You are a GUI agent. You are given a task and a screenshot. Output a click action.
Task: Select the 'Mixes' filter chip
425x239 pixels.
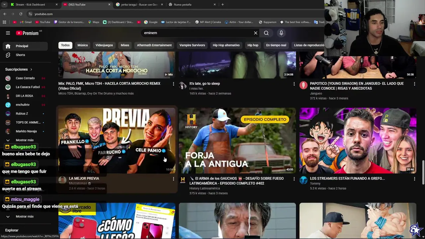(125, 45)
